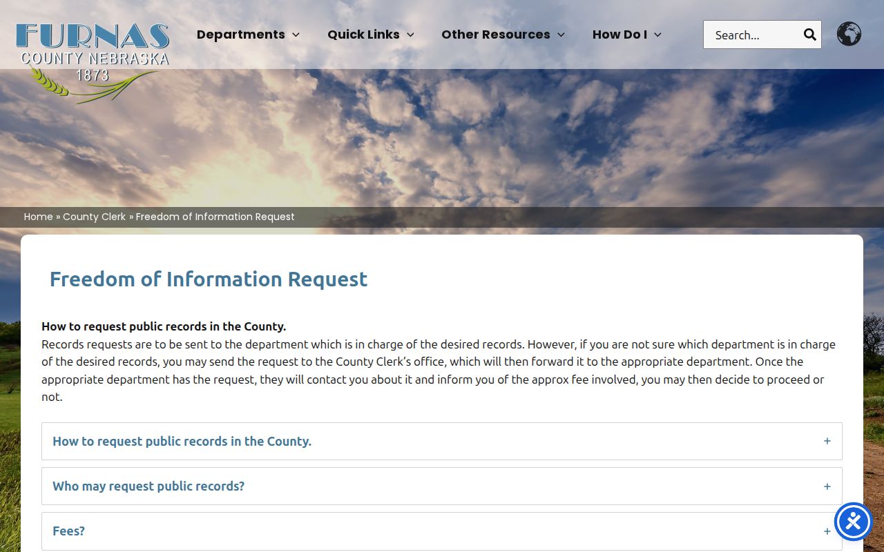Expand the plus icon for 'Who may request public records?'
The width and height of the screenshot is (884, 552).
(x=827, y=486)
